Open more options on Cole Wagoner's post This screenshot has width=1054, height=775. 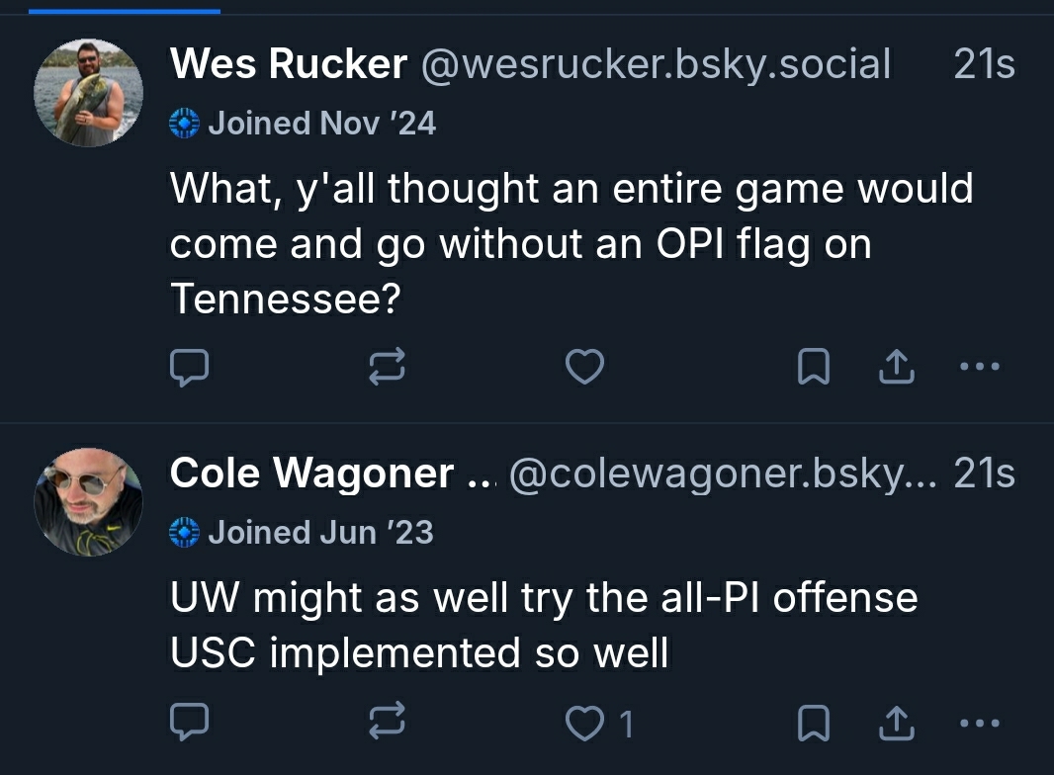point(980,724)
